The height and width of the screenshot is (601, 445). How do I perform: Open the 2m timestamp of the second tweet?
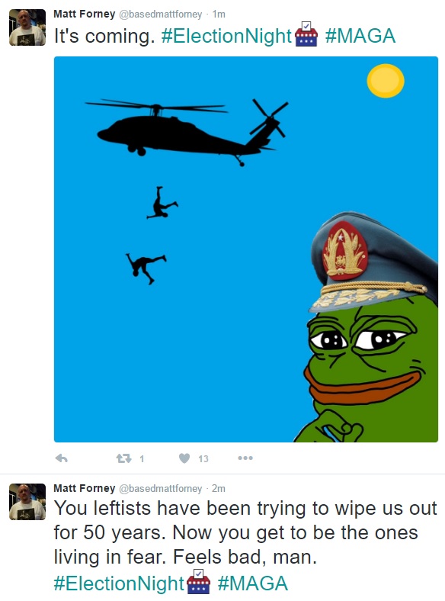219,488
